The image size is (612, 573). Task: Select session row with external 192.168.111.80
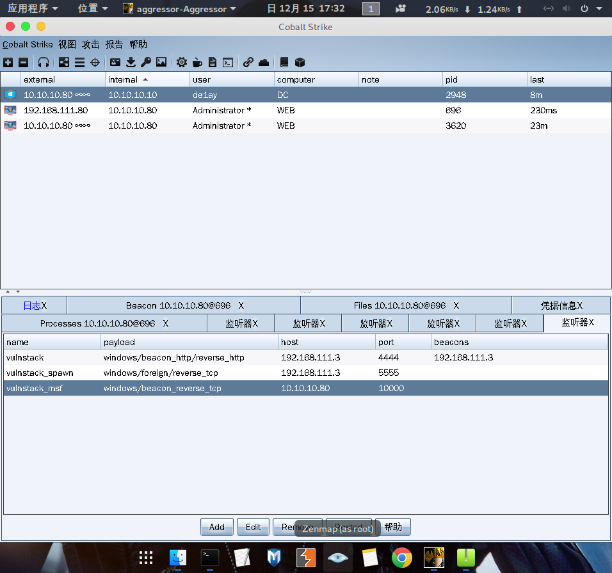coord(306,110)
